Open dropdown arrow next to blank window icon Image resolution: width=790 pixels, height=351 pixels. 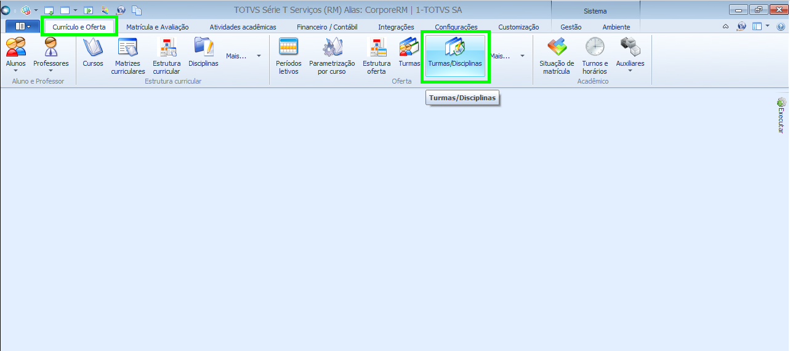pyautogui.click(x=75, y=10)
